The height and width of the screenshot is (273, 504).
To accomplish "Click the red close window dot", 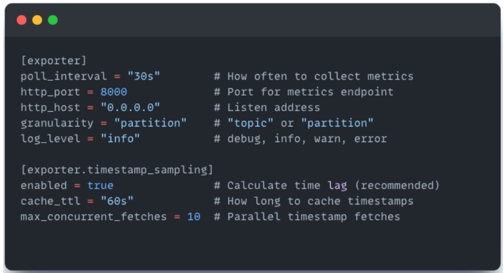I will tap(22, 20).
